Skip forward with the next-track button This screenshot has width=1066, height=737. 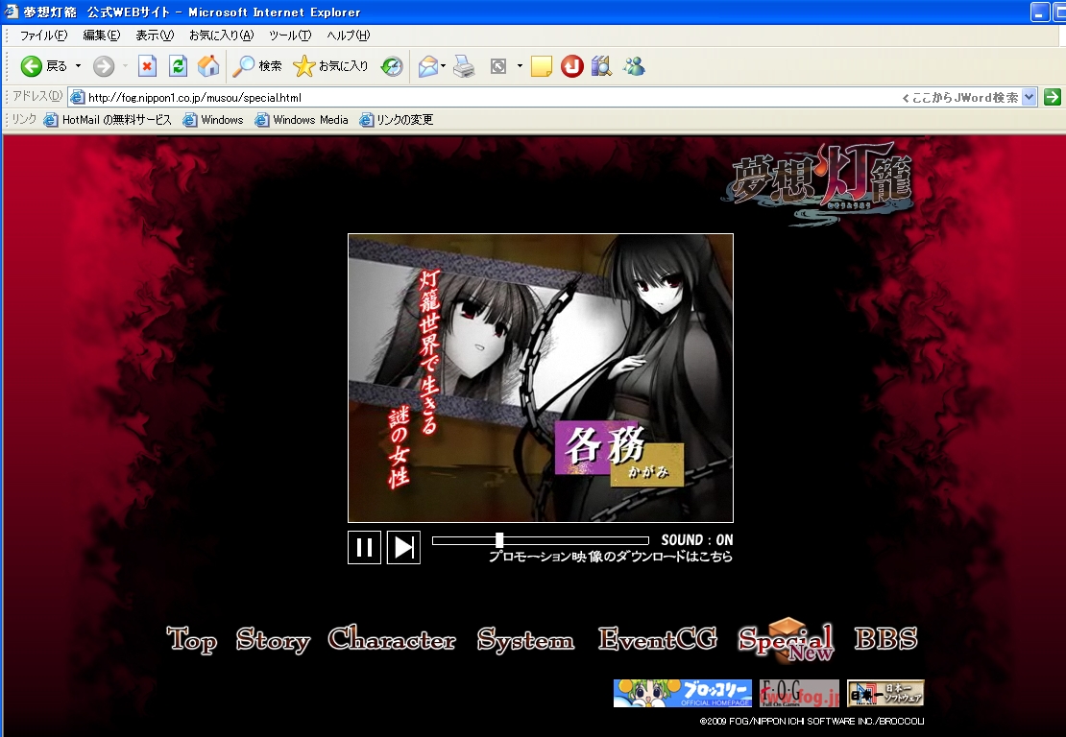pos(403,547)
